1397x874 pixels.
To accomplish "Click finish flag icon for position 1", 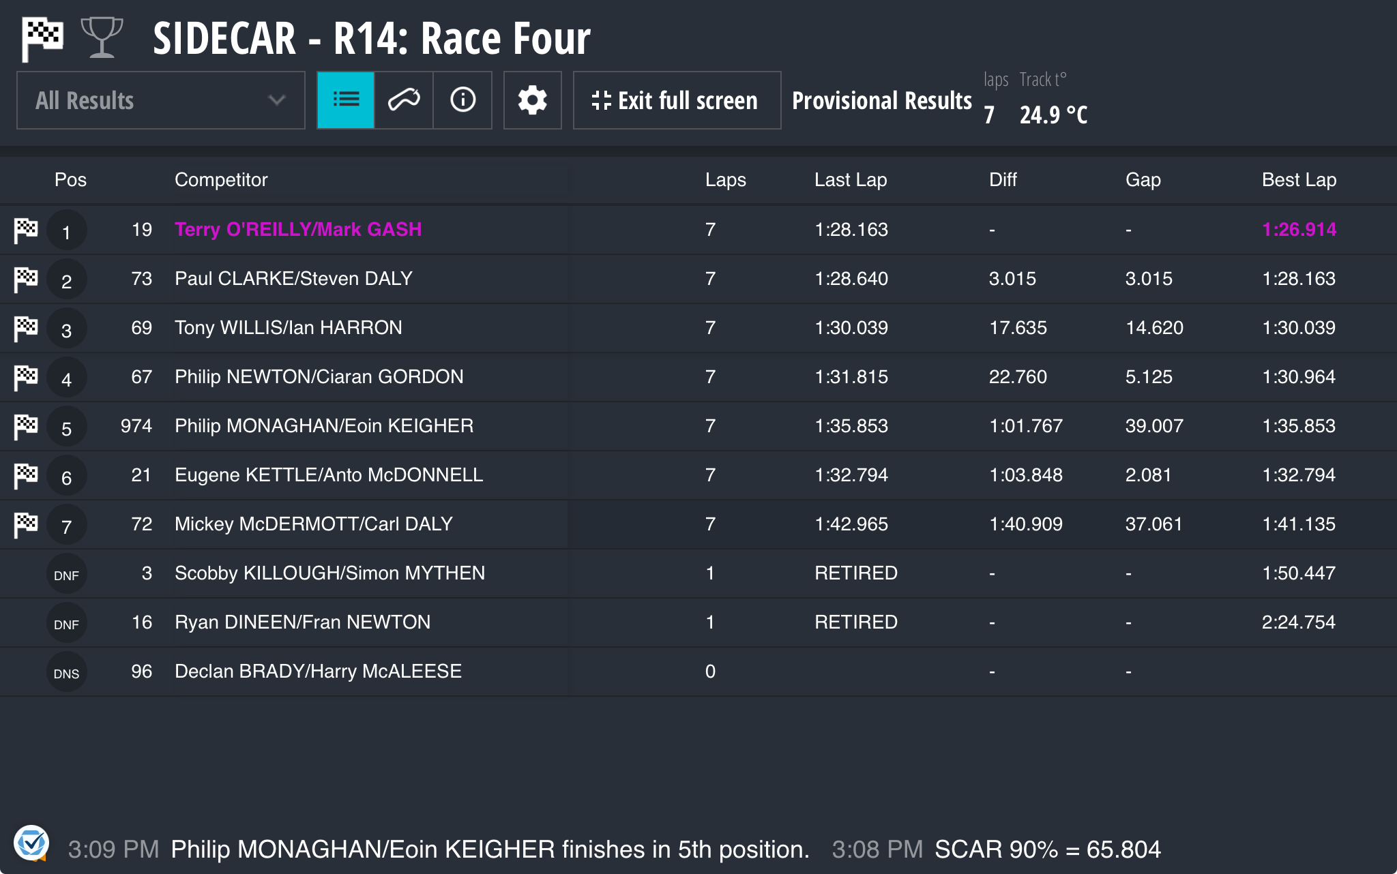I will 26,230.
